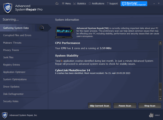This screenshot has height=120, width=163.
Task: Select Security Holes step
Action: tap(11, 101)
